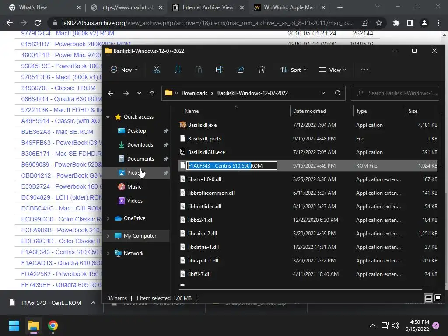Reload the Internet Archive page
This screenshot has width=448, height=336.
(x=38, y=23)
